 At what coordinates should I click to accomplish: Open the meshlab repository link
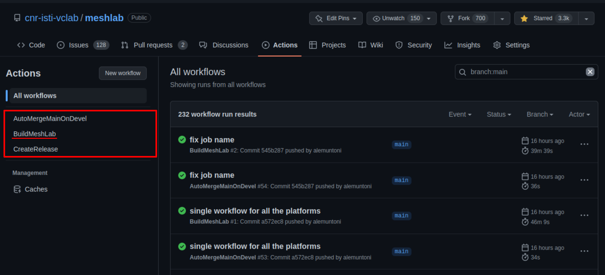[x=104, y=18]
